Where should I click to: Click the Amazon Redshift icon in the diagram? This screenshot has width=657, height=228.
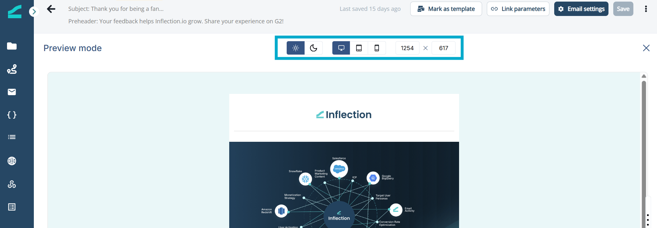(281, 211)
